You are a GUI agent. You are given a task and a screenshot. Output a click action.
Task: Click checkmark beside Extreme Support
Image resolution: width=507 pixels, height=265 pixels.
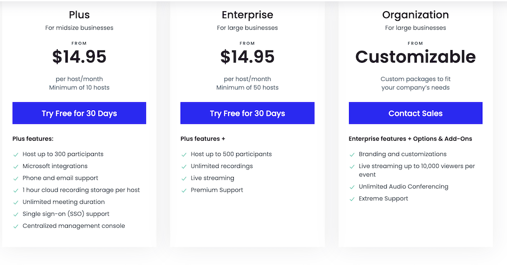coord(352,199)
